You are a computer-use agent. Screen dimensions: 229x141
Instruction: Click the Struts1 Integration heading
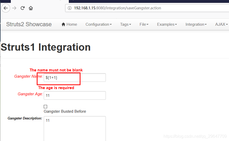pos(46,47)
